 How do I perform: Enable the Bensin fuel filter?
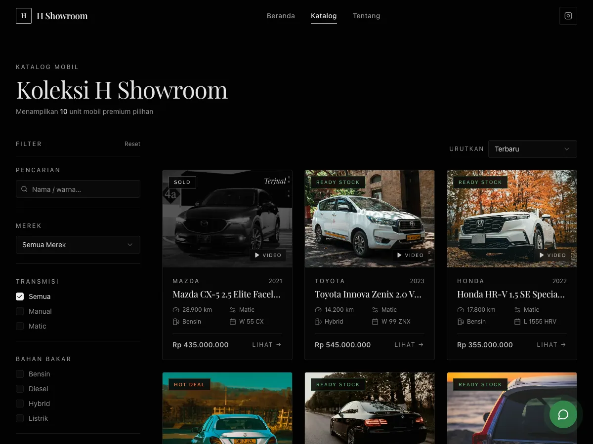coord(20,374)
